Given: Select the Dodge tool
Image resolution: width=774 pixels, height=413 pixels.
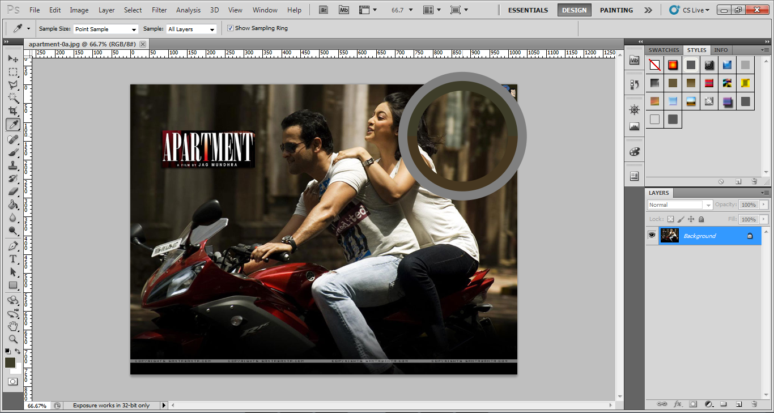Looking at the screenshot, I should pyautogui.click(x=12, y=231).
